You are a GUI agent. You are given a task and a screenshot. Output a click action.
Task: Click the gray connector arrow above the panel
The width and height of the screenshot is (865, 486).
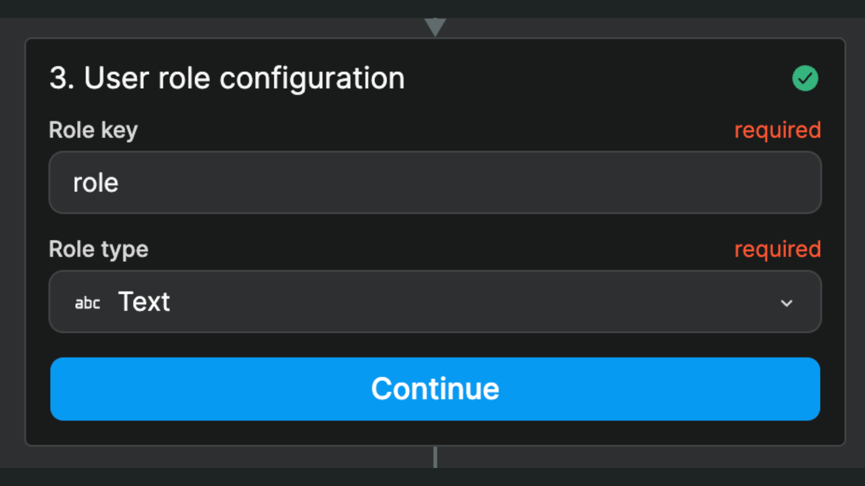pos(435,25)
